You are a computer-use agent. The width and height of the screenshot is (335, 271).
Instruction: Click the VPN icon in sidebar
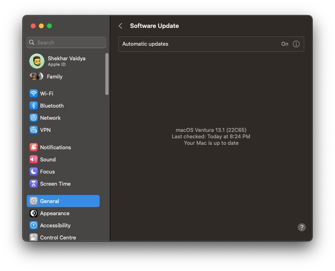pyautogui.click(x=34, y=130)
